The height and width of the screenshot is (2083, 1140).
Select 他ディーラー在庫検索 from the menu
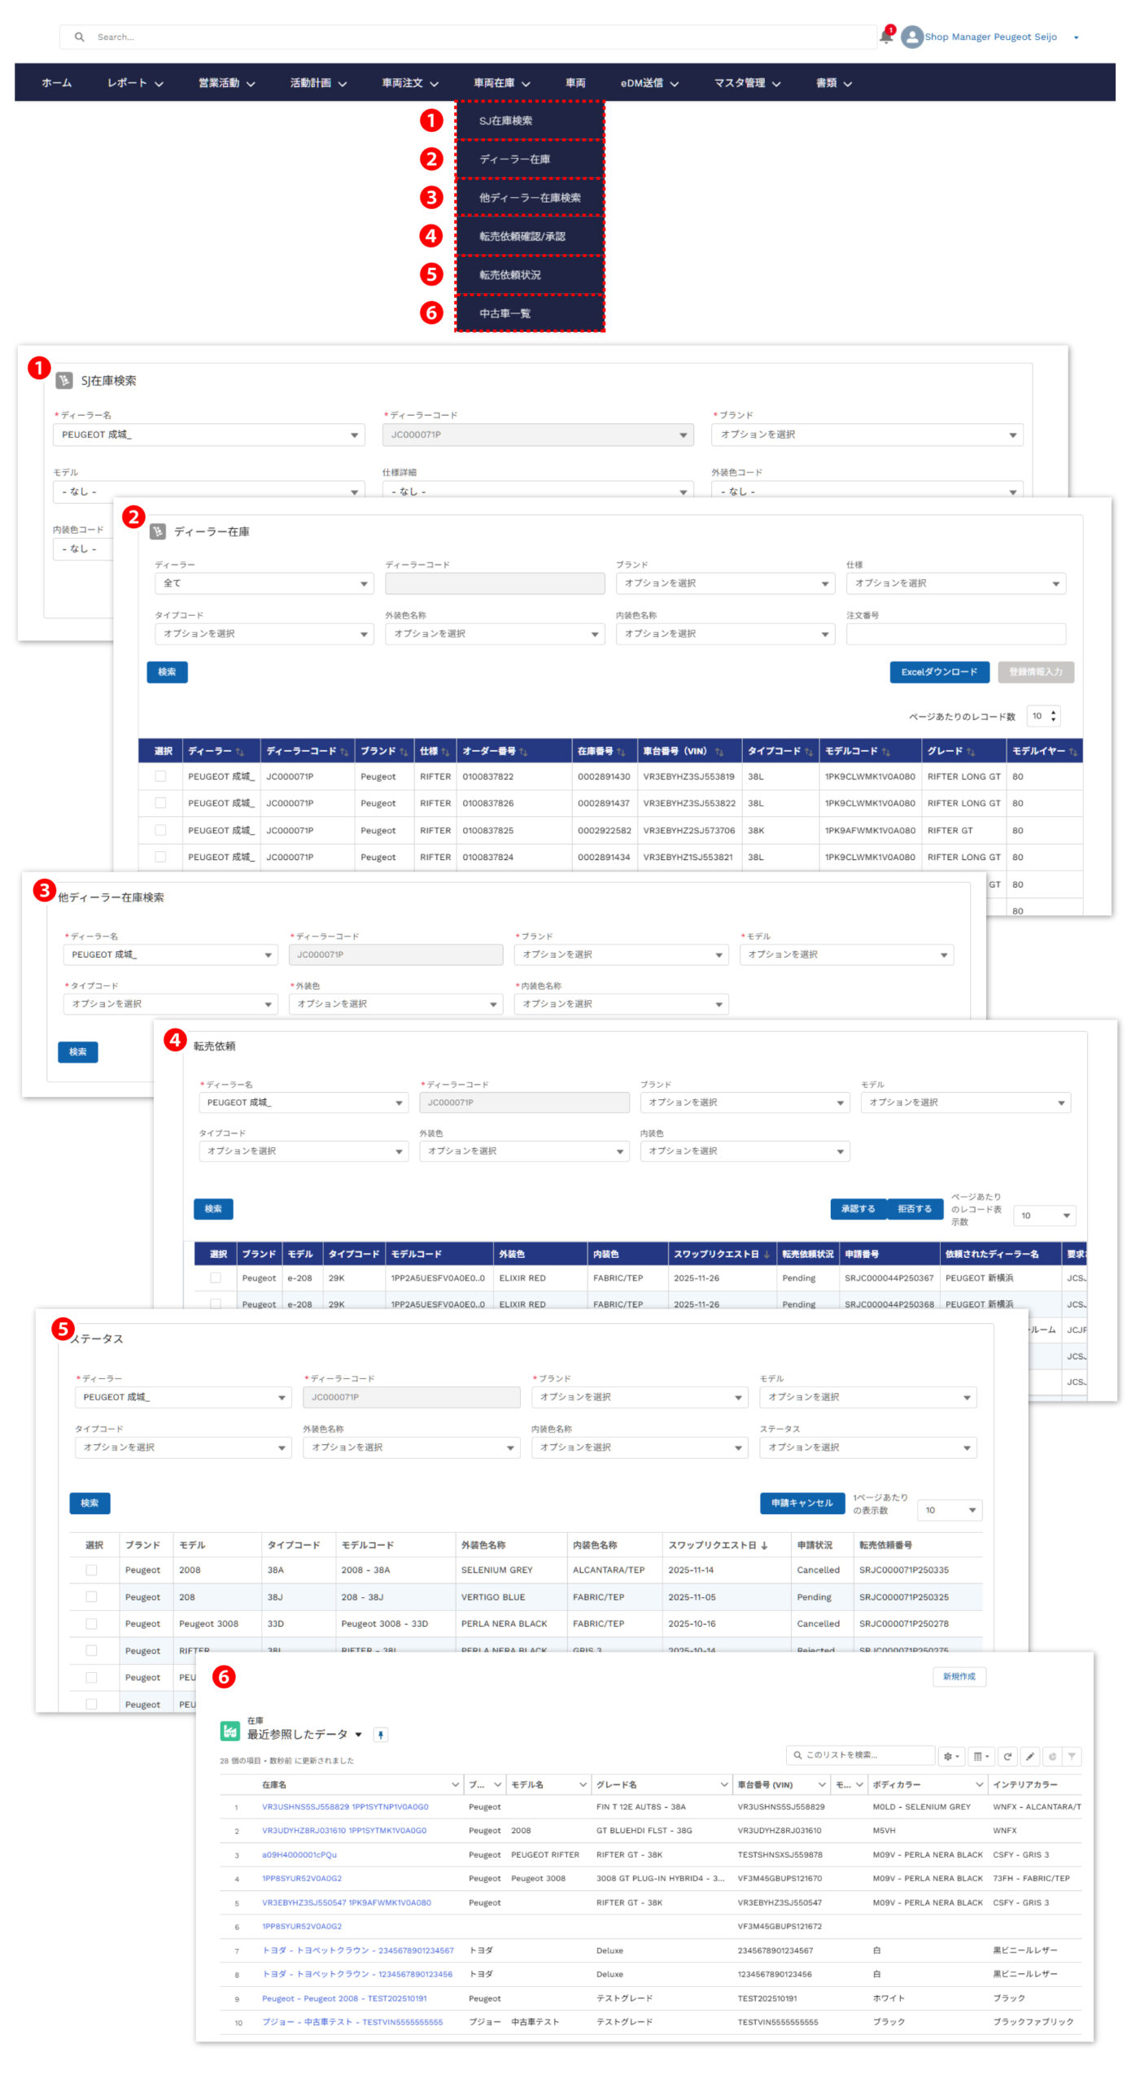530,198
